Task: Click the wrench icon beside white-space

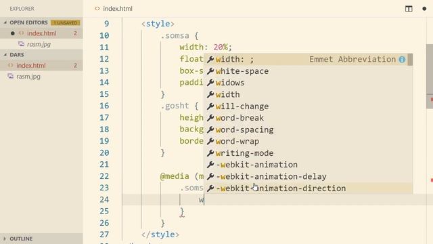Action: 210,71
